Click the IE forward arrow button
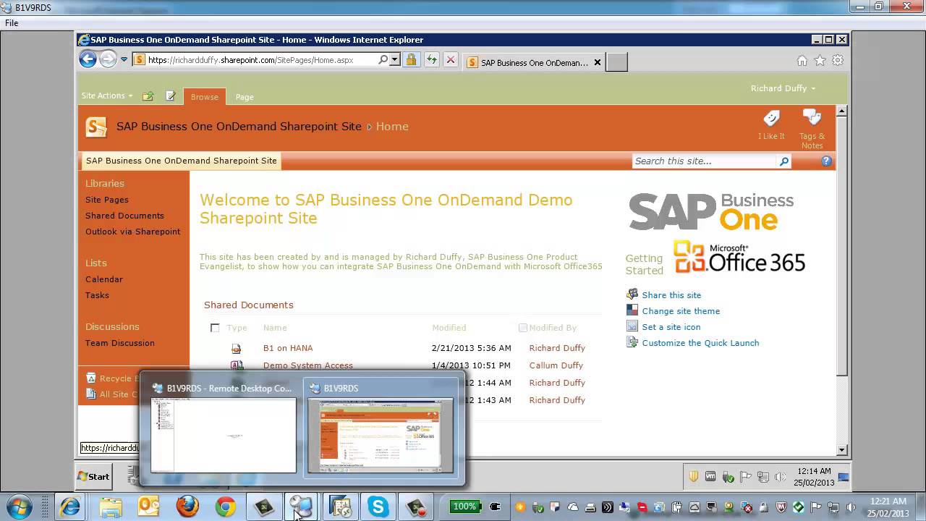Image resolution: width=926 pixels, height=521 pixels. click(108, 59)
